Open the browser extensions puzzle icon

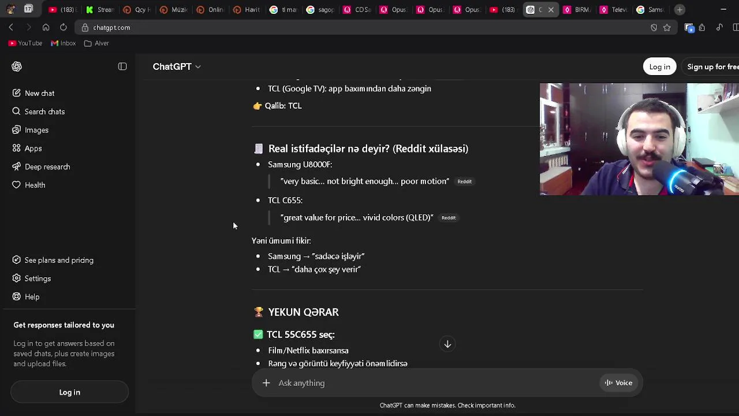click(702, 27)
